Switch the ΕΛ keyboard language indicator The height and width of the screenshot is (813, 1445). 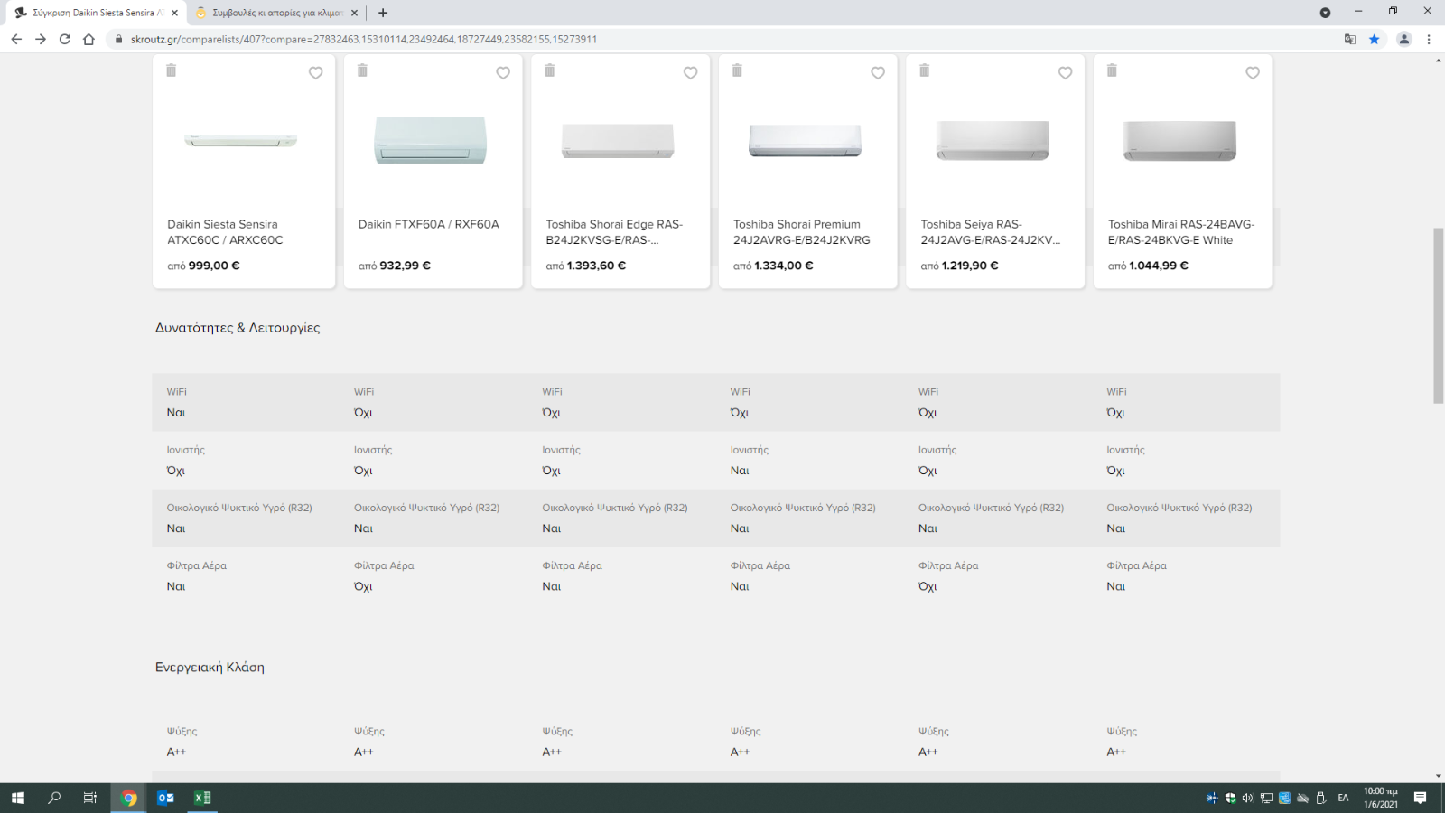point(1343,798)
